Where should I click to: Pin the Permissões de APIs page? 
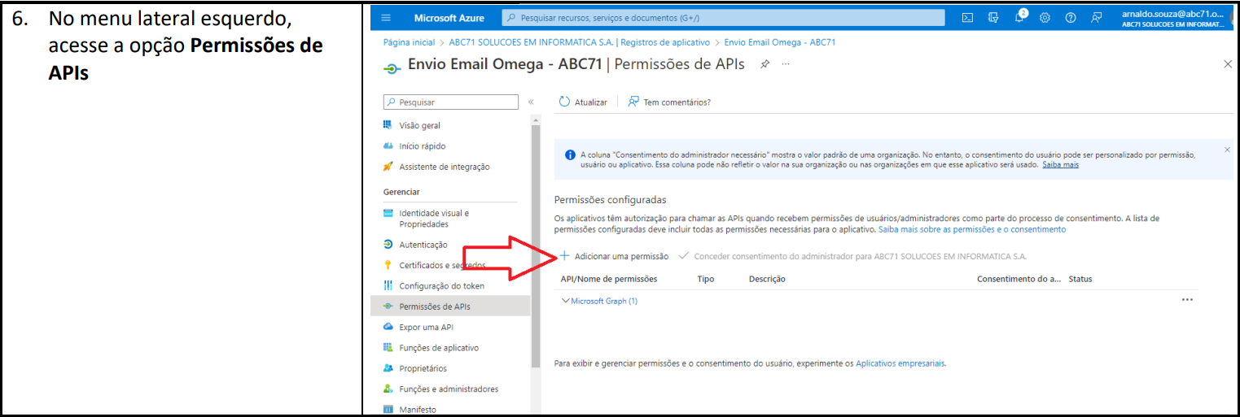(x=765, y=64)
